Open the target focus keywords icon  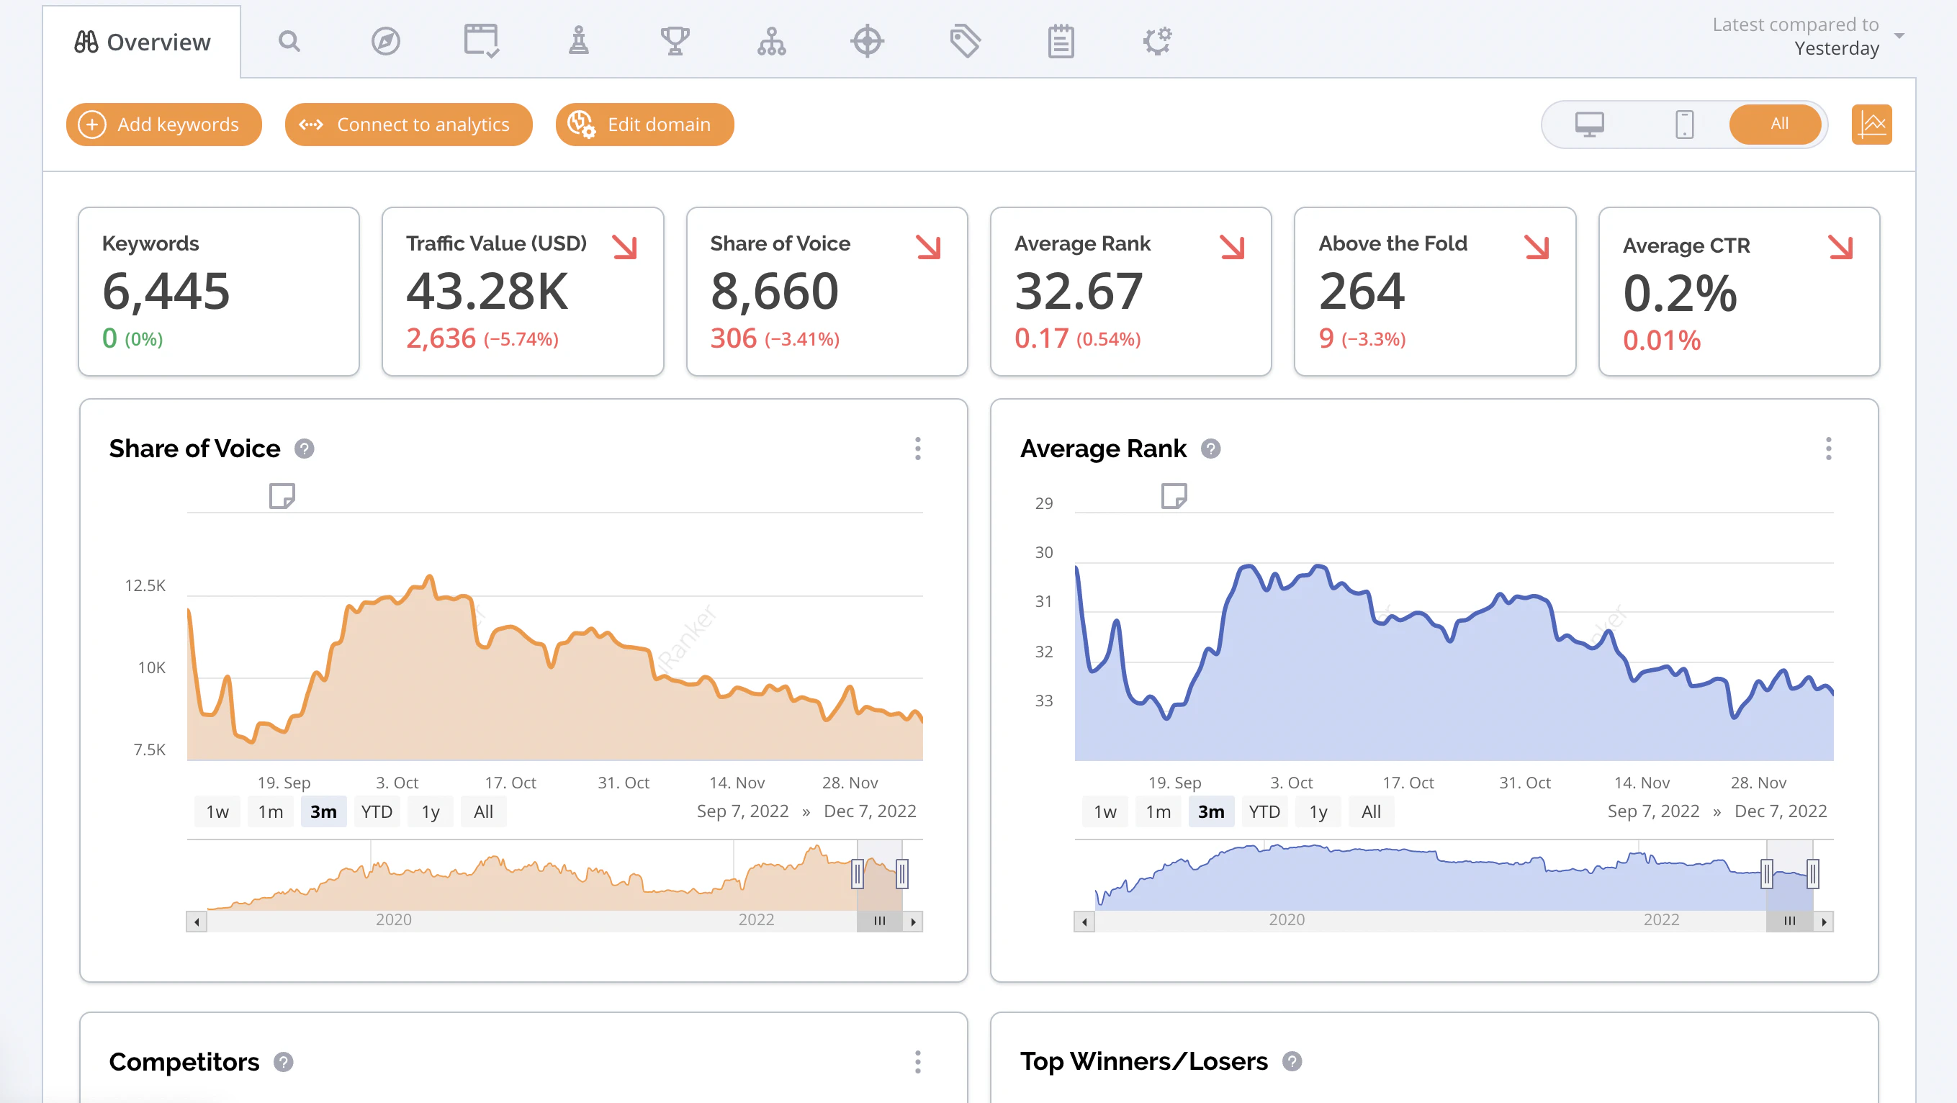(x=868, y=42)
